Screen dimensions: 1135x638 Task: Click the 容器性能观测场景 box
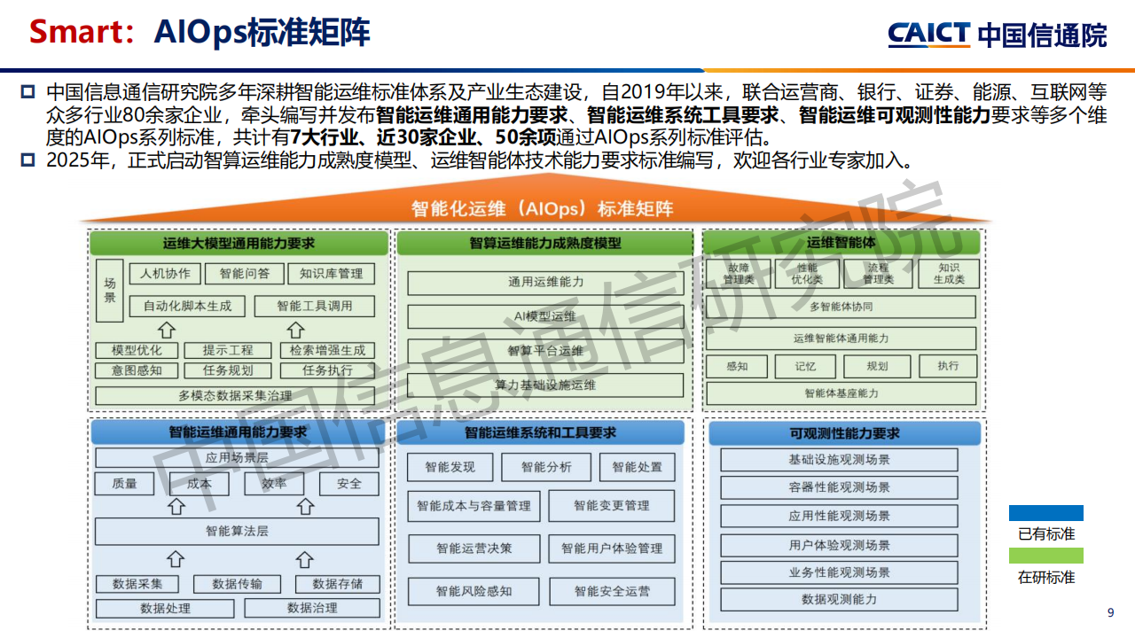(839, 487)
